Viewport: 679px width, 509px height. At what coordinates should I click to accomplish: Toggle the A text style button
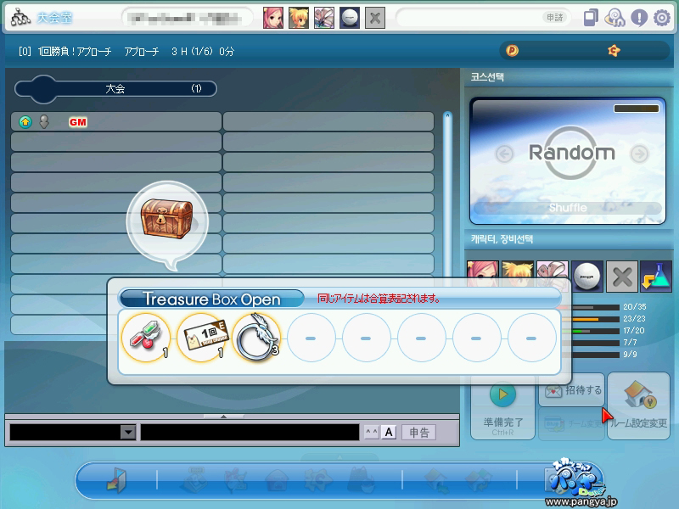coord(389,432)
